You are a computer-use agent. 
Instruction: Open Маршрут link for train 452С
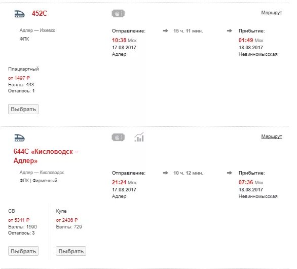point(272,13)
